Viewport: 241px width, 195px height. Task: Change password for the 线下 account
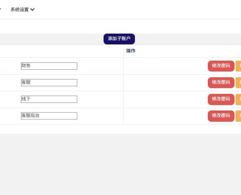[x=221, y=99]
